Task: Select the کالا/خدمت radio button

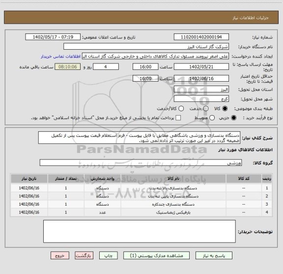Action: [x=181, y=109]
